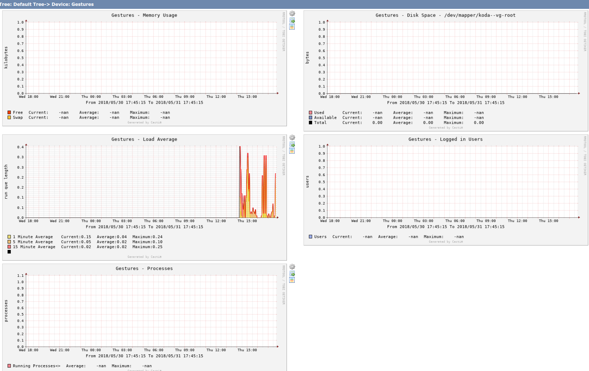Click 'run que length' axis label

[x=6, y=182]
